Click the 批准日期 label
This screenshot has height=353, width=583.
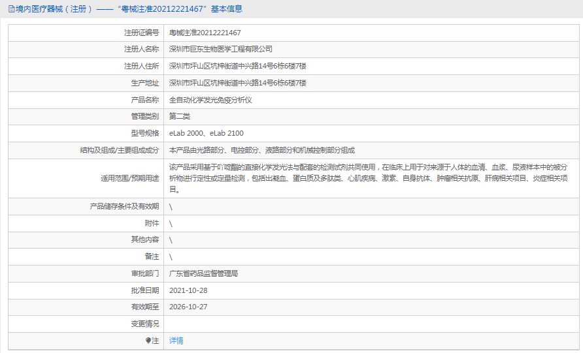click(x=145, y=290)
